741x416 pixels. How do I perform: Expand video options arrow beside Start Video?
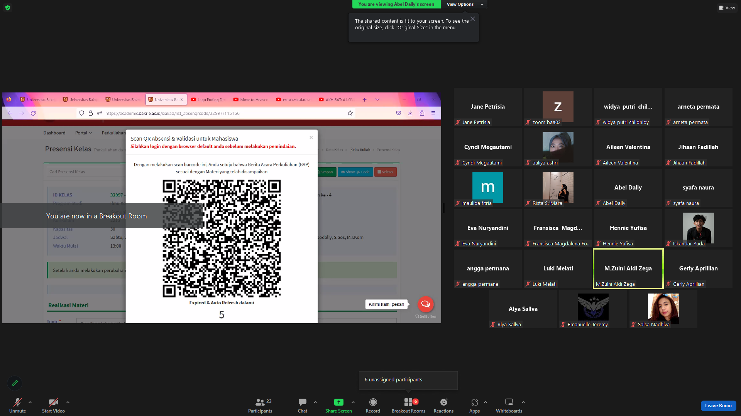[x=68, y=402]
